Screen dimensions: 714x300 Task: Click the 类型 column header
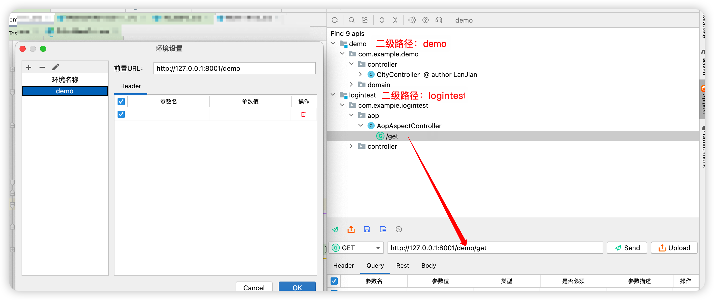click(x=506, y=281)
